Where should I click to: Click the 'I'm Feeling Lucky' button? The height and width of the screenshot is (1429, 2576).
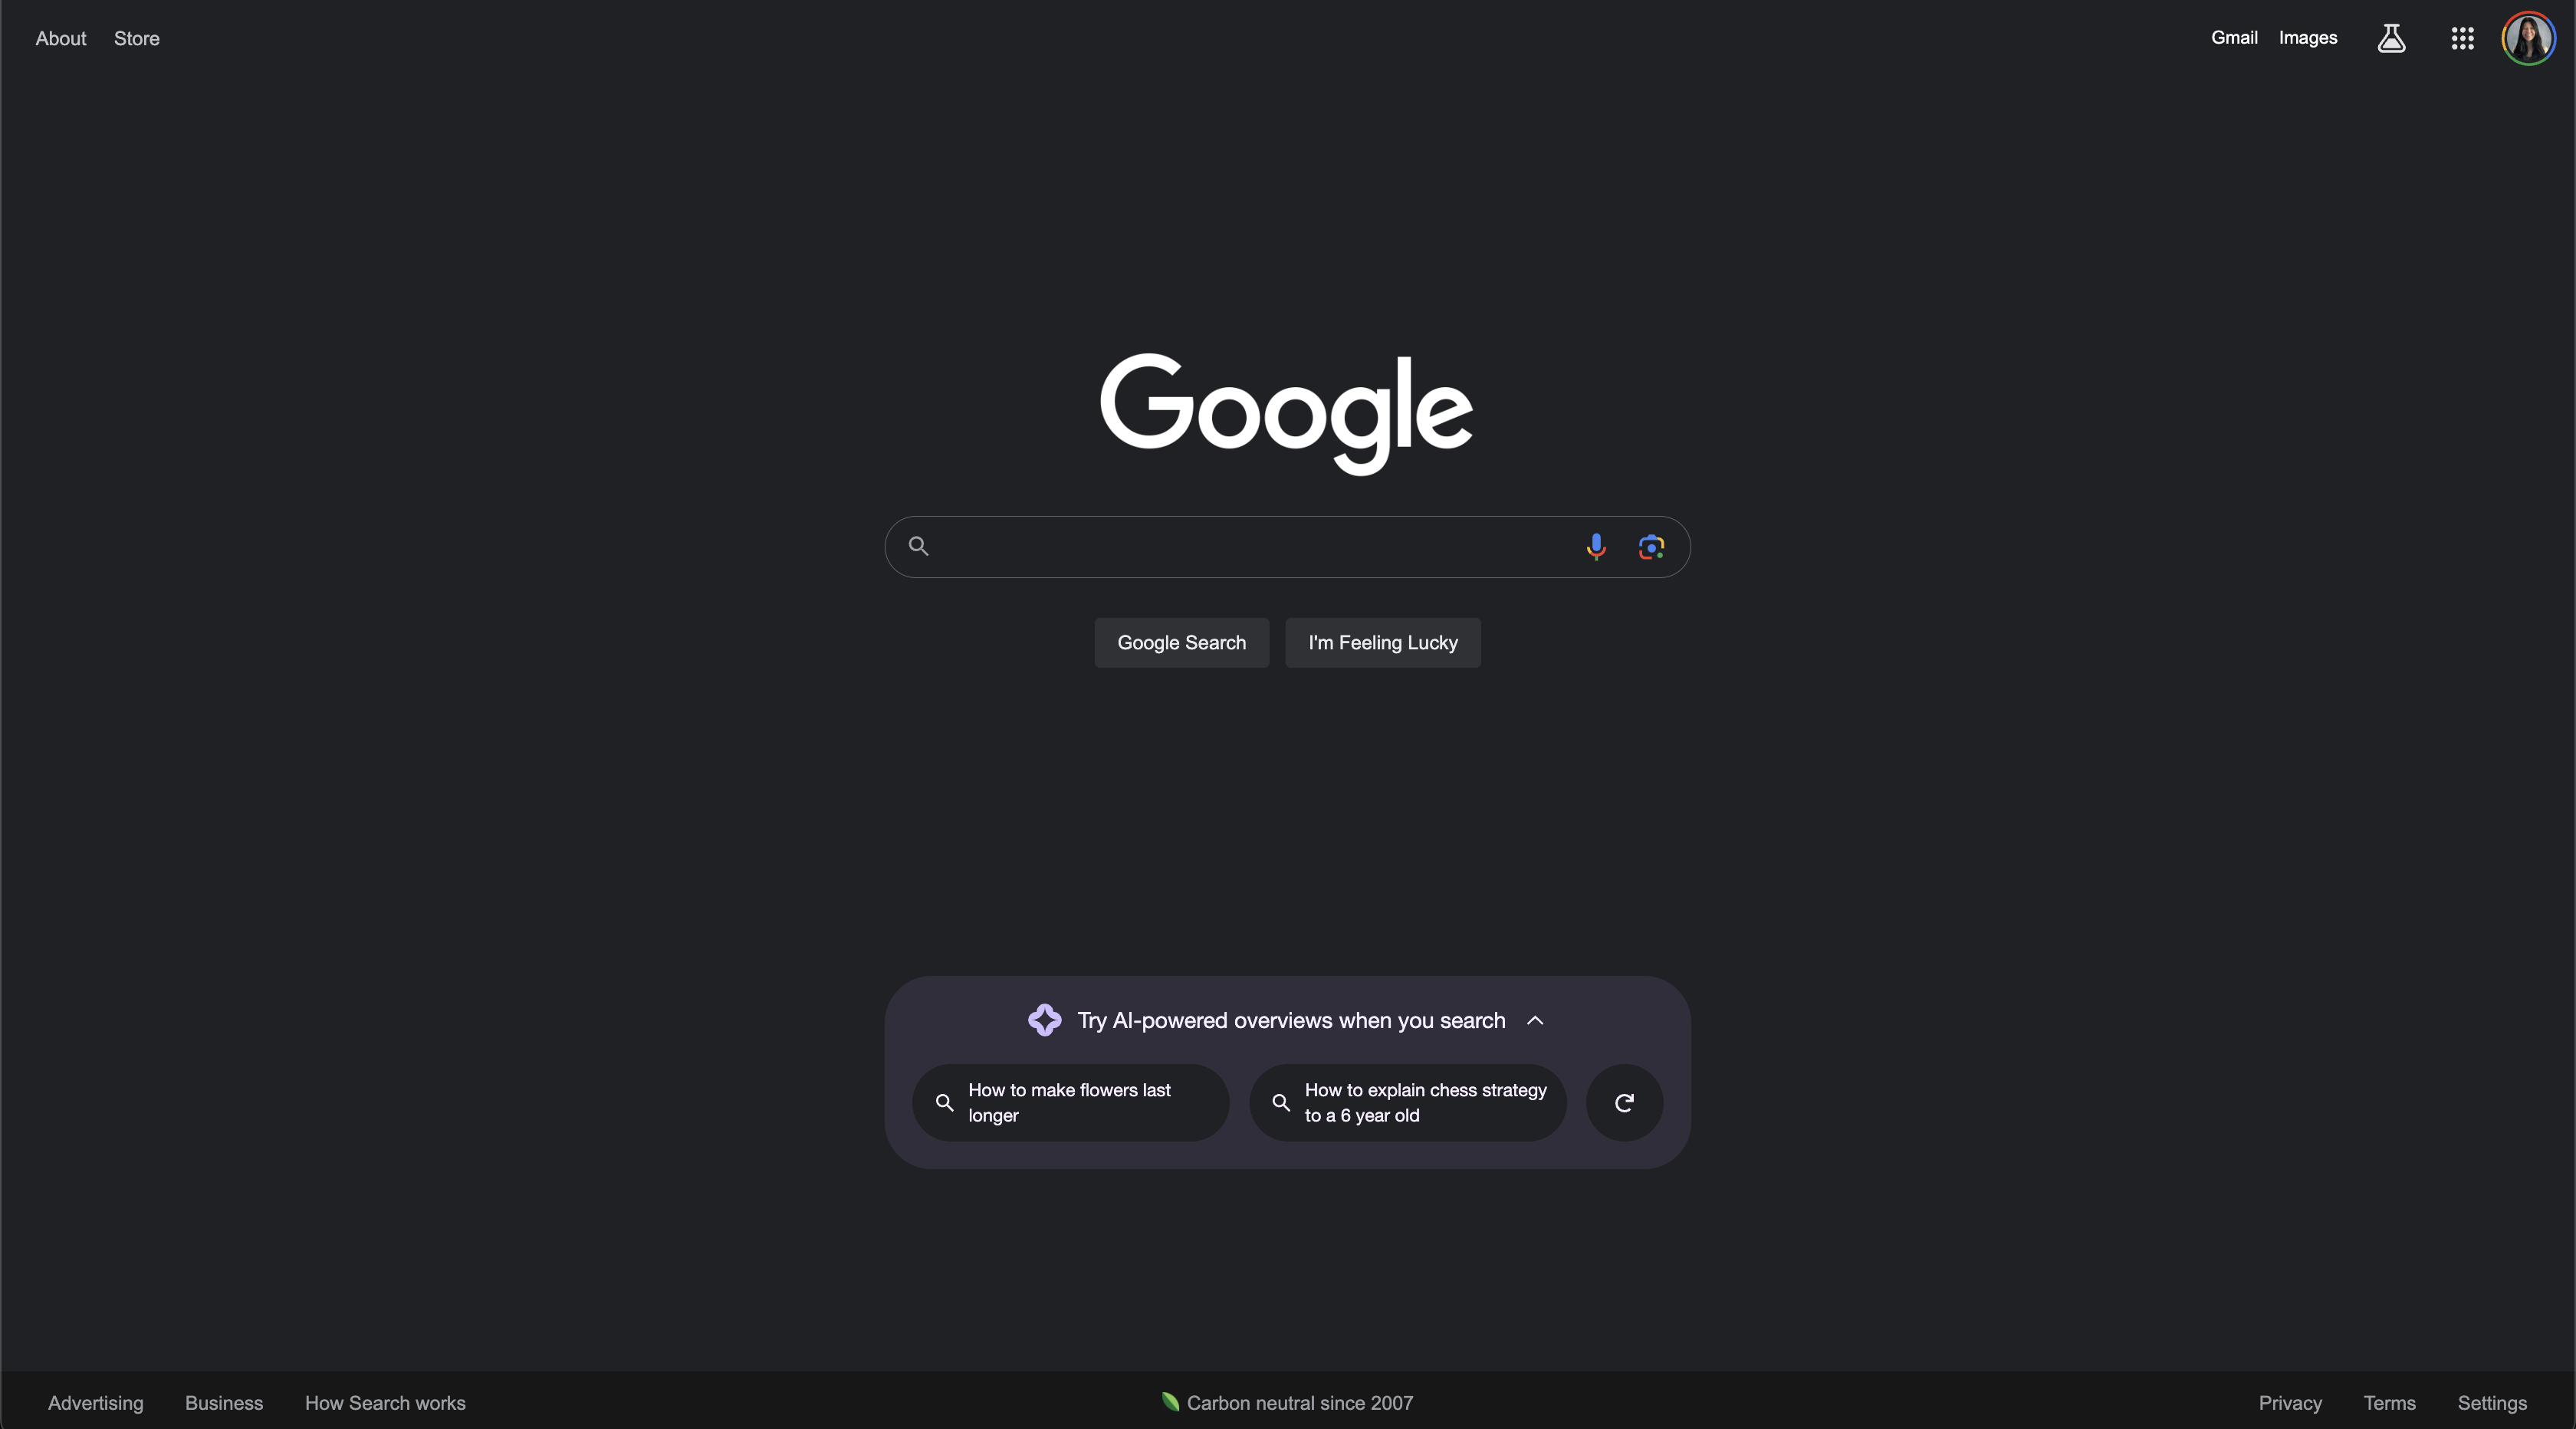1383,642
